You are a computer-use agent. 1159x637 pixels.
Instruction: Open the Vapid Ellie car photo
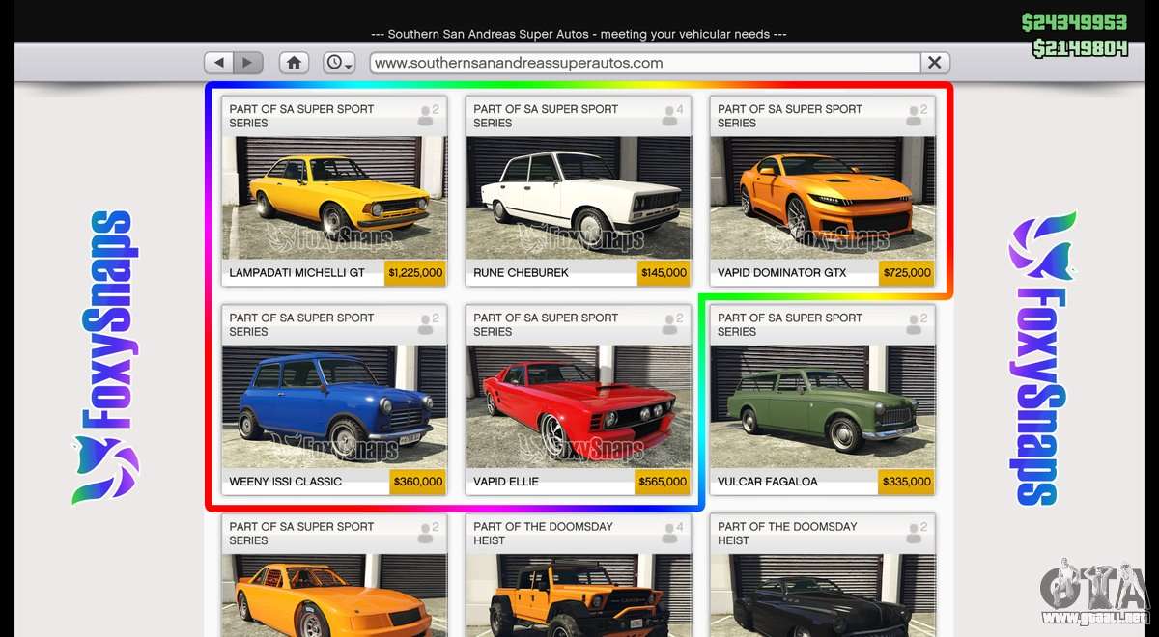(x=579, y=406)
